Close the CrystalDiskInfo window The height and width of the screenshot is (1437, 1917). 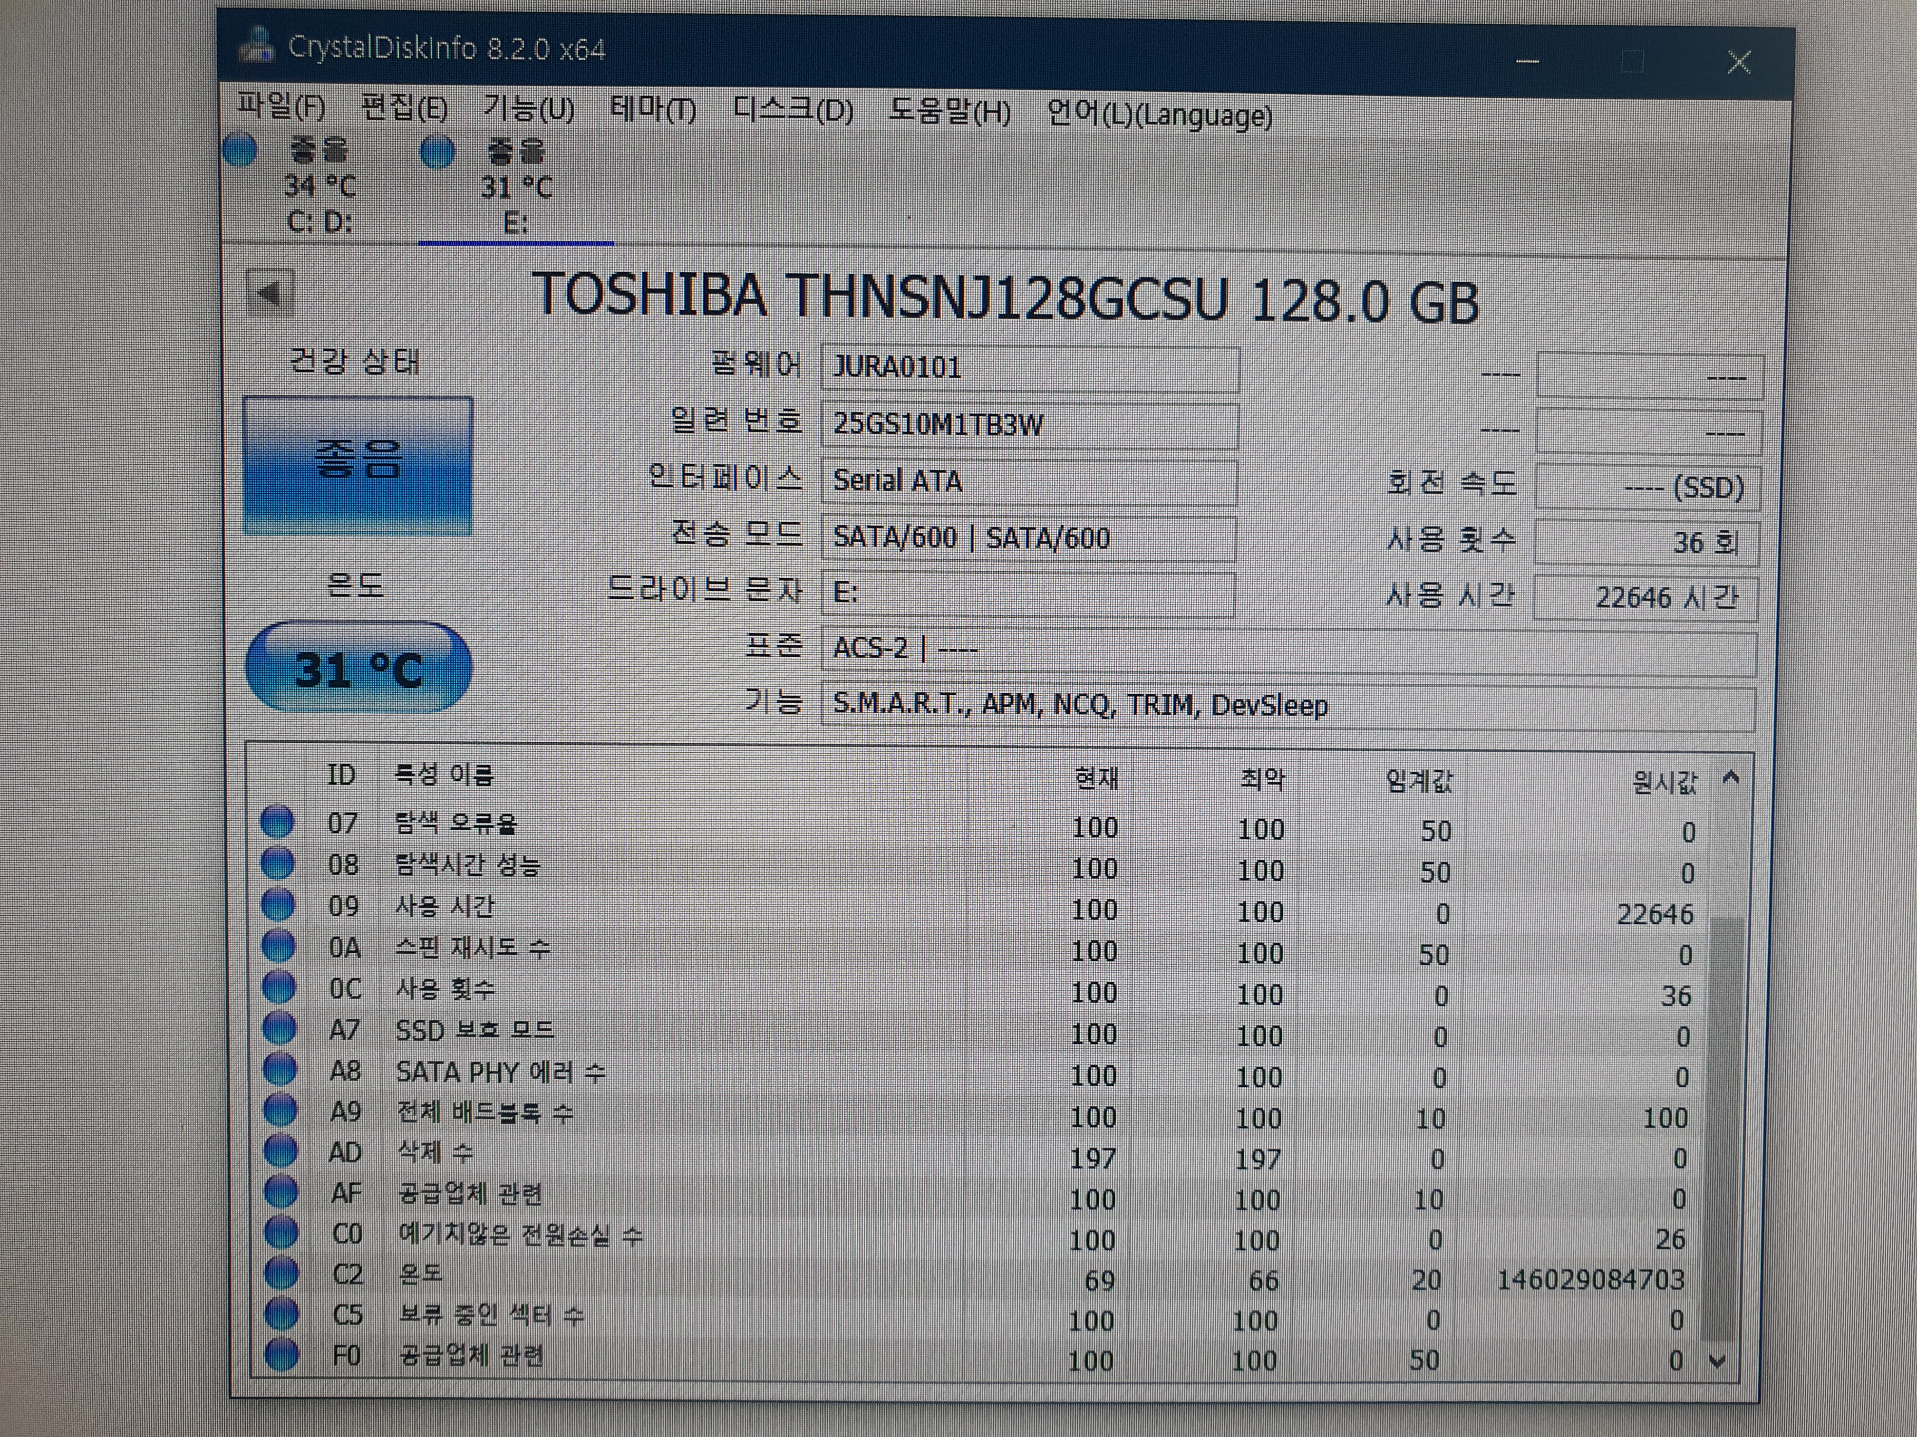point(1739,62)
